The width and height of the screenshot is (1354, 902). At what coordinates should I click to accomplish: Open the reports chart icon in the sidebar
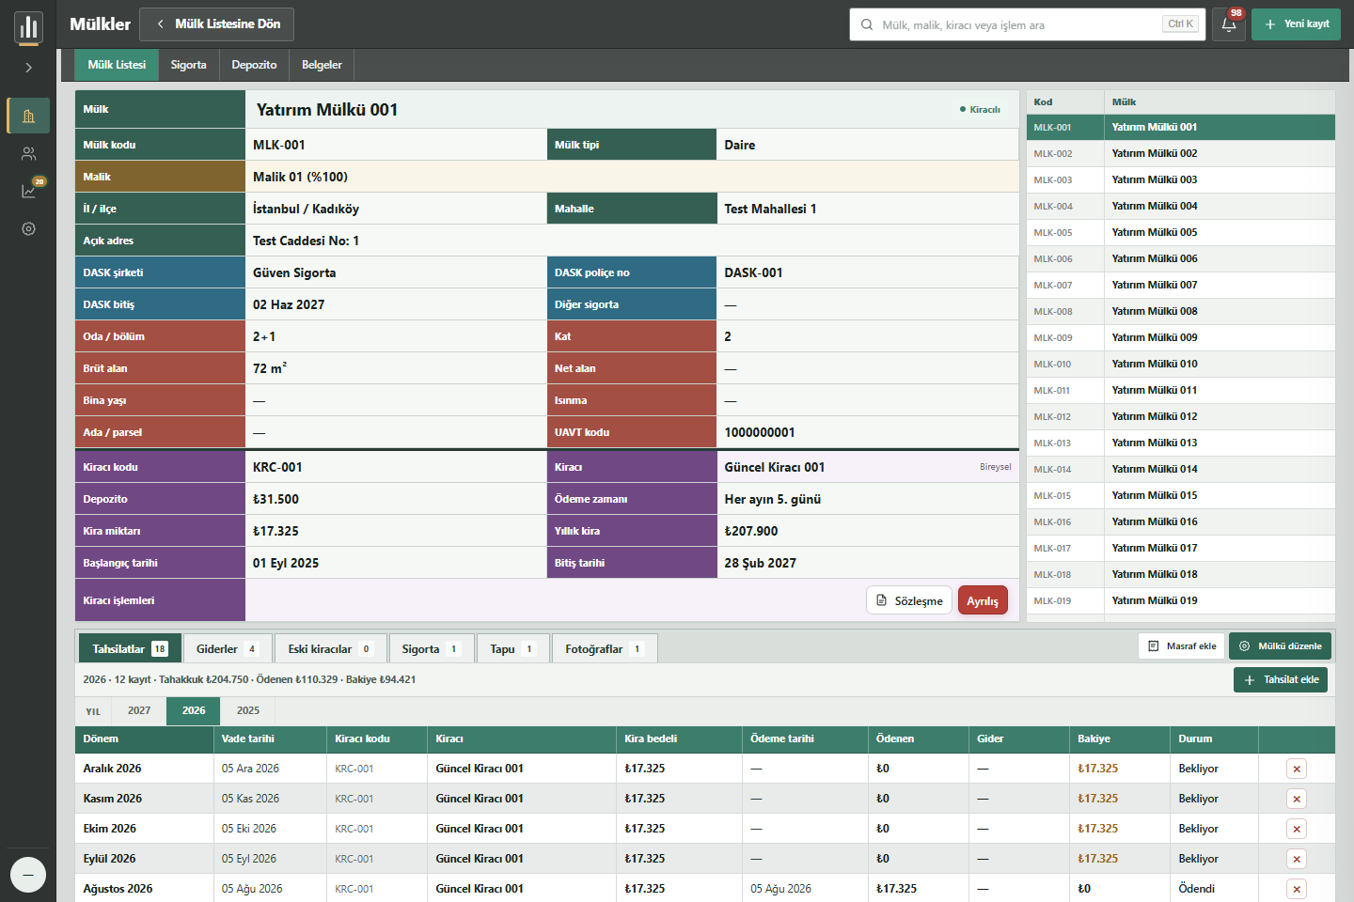click(x=28, y=191)
